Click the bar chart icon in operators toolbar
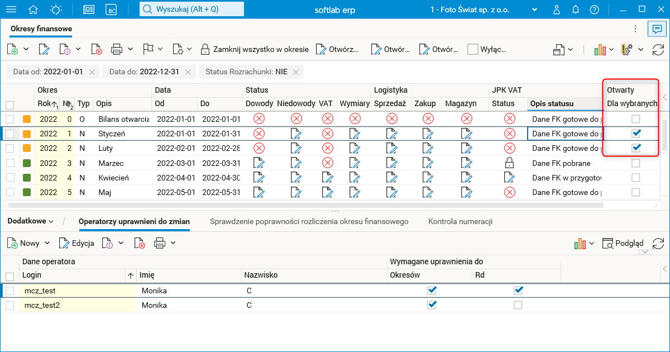 click(x=580, y=243)
